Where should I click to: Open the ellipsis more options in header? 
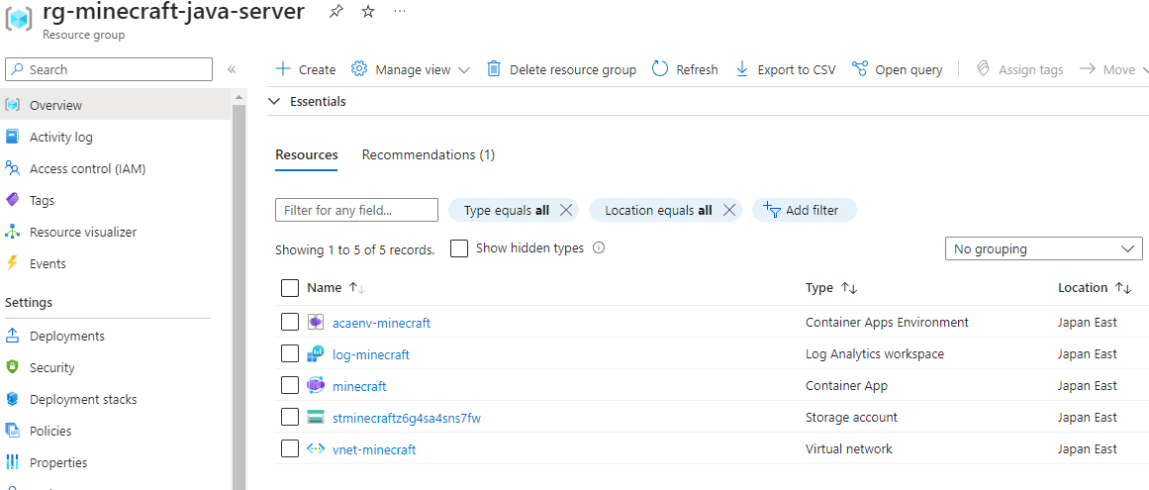coord(400,12)
